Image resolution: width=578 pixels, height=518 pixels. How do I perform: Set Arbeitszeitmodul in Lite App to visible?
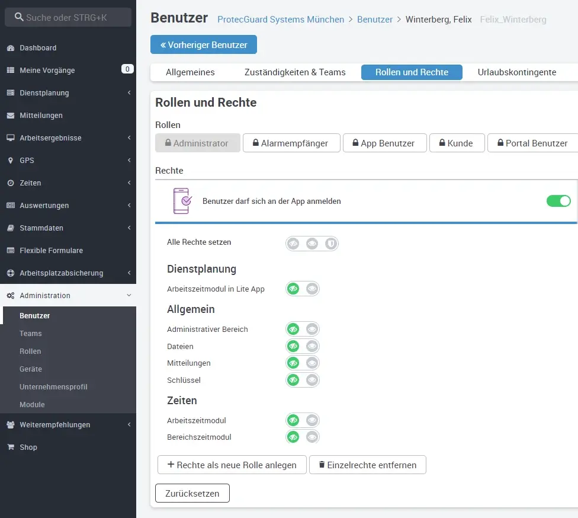pos(312,289)
